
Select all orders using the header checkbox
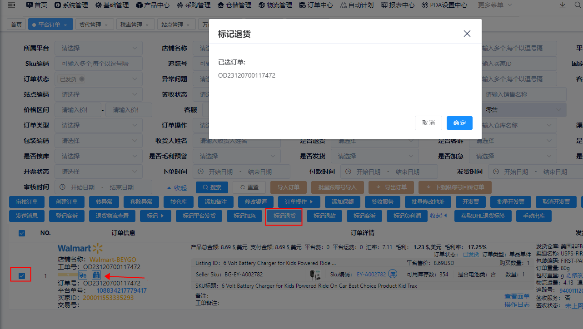[x=21, y=233]
